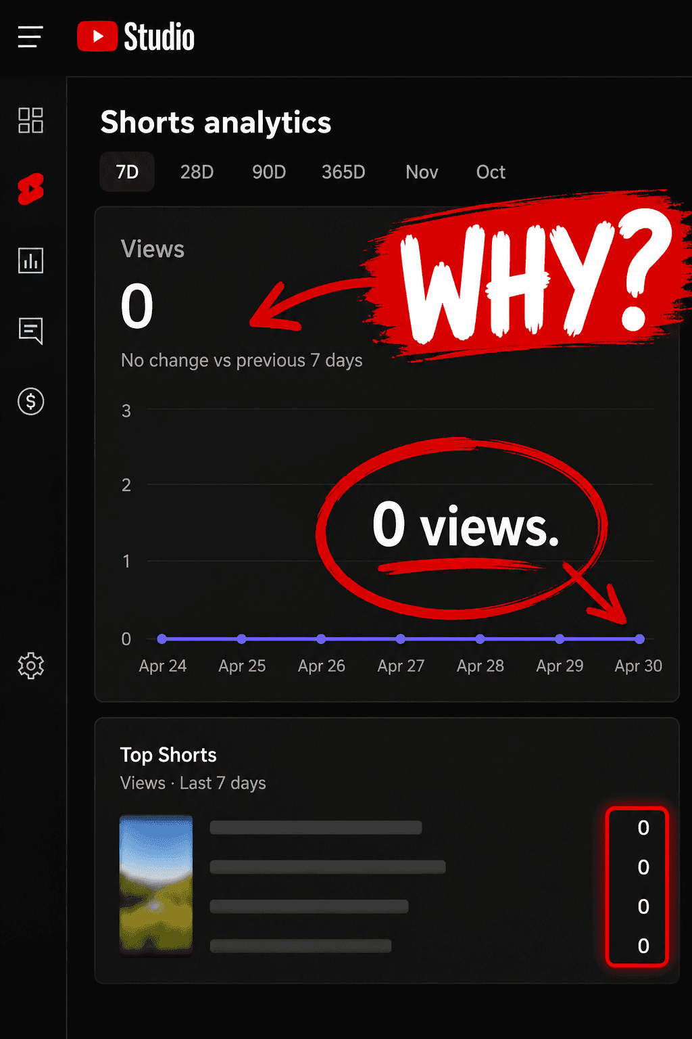Click the Shorts analytics heading
Screen dimensions: 692x1039
point(216,123)
